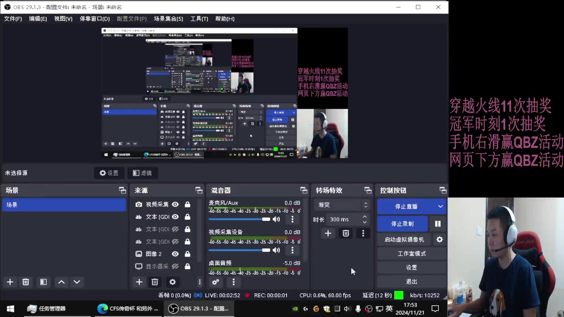The width and height of the screenshot is (564, 317).
Task: Pop out the 场景 dock panel
Action: click(122, 190)
